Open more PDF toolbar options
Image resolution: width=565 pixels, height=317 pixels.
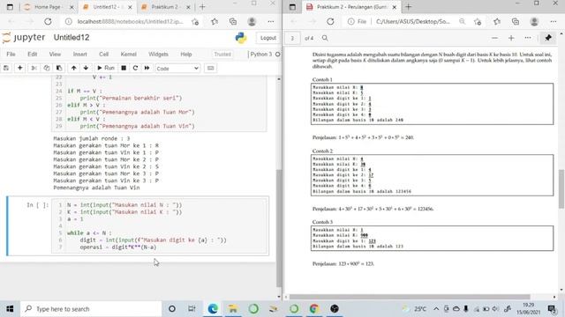(528, 38)
